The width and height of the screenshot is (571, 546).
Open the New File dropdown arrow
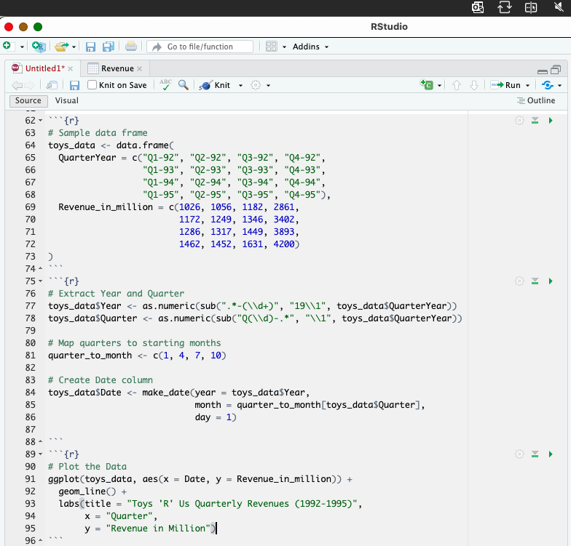[22, 47]
